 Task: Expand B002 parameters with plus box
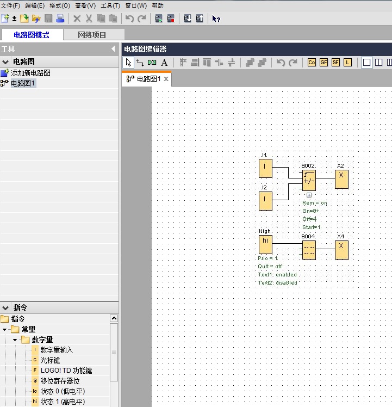tap(309, 195)
